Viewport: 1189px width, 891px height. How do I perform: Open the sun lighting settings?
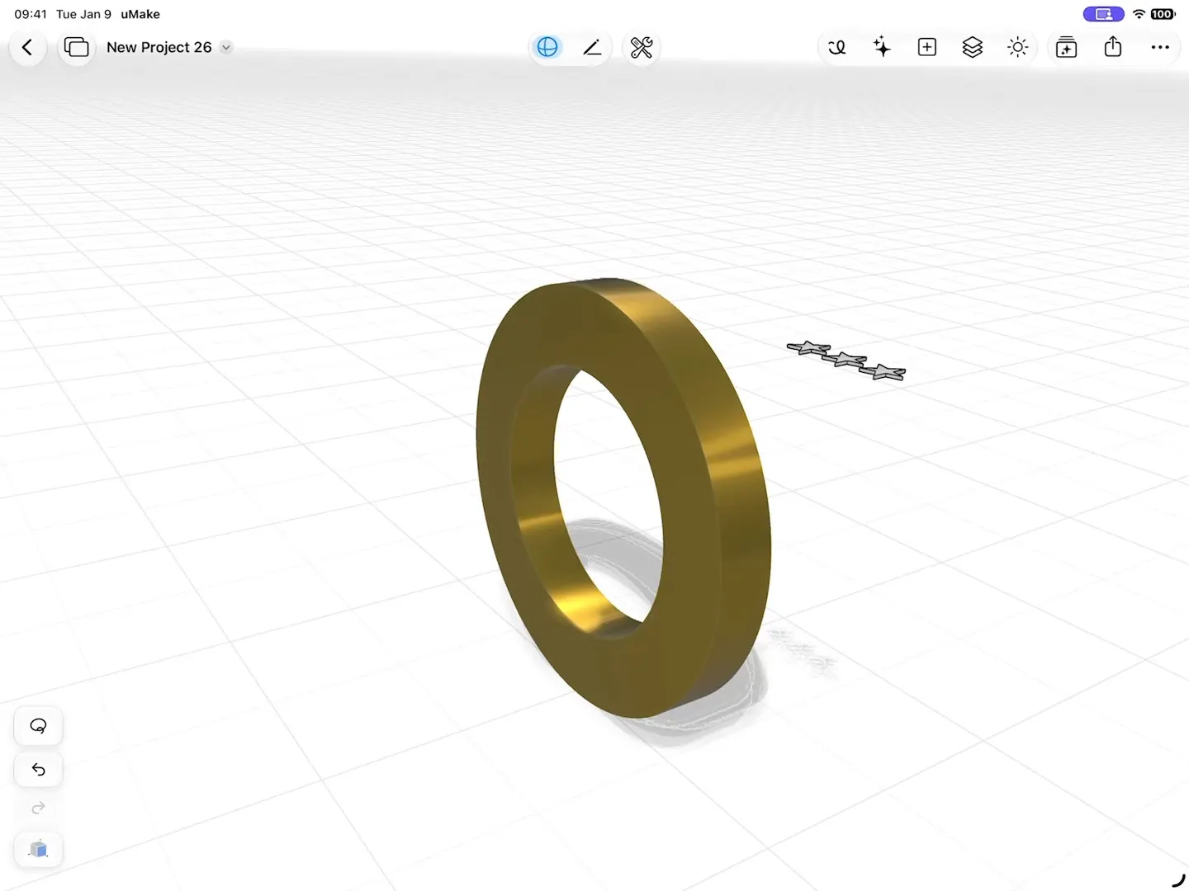[1018, 47]
